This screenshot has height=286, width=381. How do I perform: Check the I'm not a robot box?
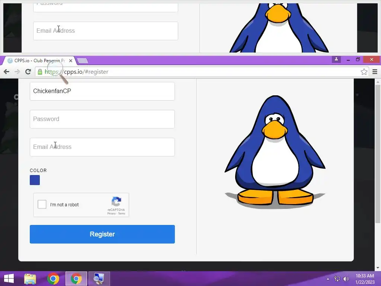point(42,204)
